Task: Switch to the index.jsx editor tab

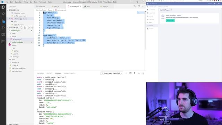Action: point(42,6)
